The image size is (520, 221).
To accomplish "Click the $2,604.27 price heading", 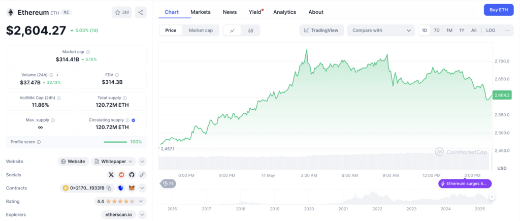I will coord(36,30).
